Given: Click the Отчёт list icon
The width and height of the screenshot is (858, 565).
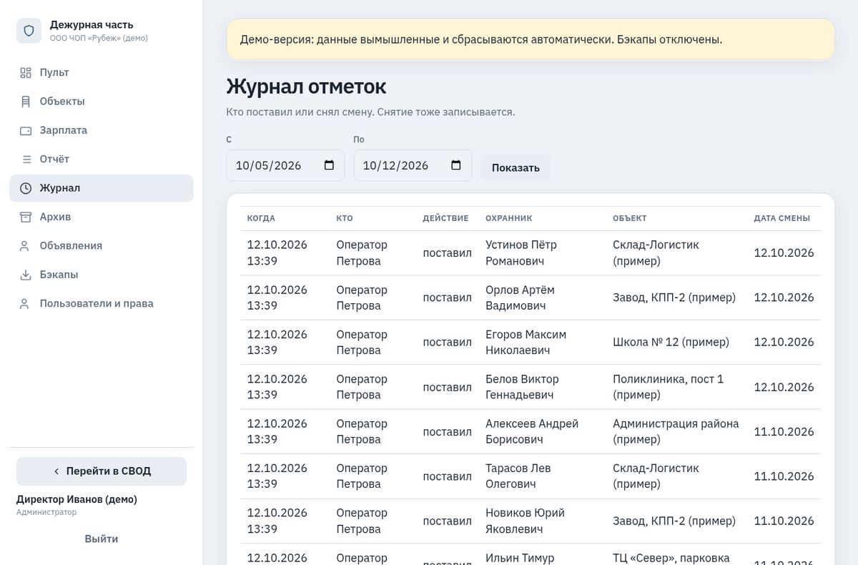Looking at the screenshot, I should point(26,159).
